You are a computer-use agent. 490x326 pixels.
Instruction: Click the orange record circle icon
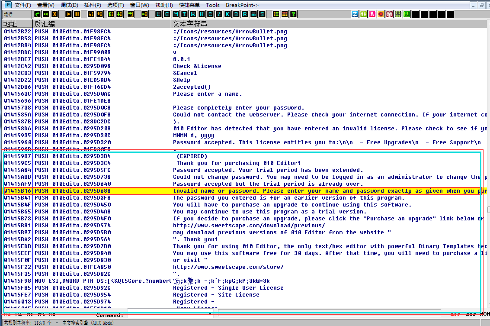(381, 14)
